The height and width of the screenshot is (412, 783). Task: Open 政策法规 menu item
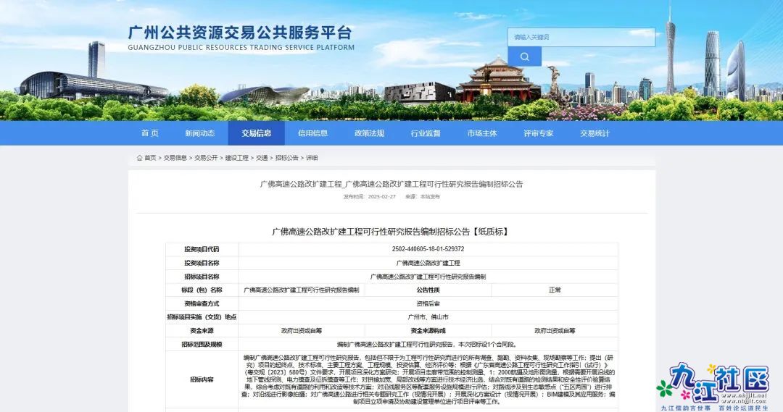click(369, 133)
